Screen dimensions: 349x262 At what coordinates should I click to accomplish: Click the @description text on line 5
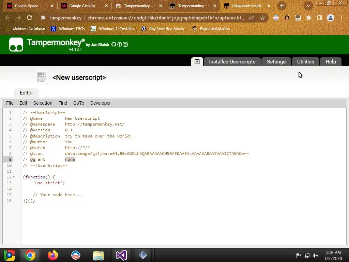[98, 136]
